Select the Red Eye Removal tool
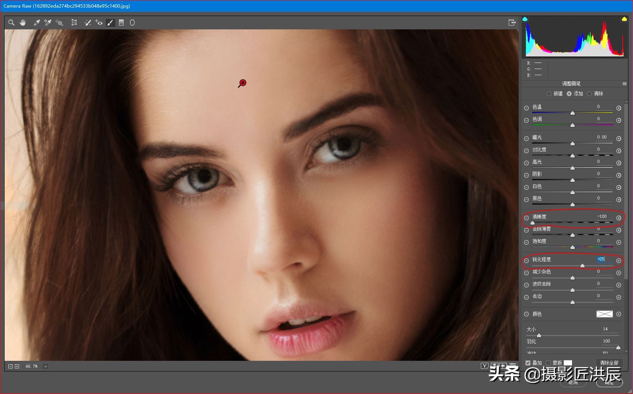 [99, 23]
